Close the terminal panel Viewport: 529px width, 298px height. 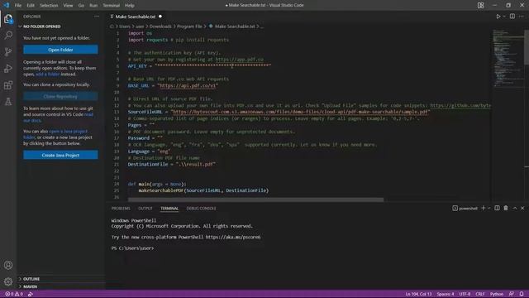[x=522, y=208]
